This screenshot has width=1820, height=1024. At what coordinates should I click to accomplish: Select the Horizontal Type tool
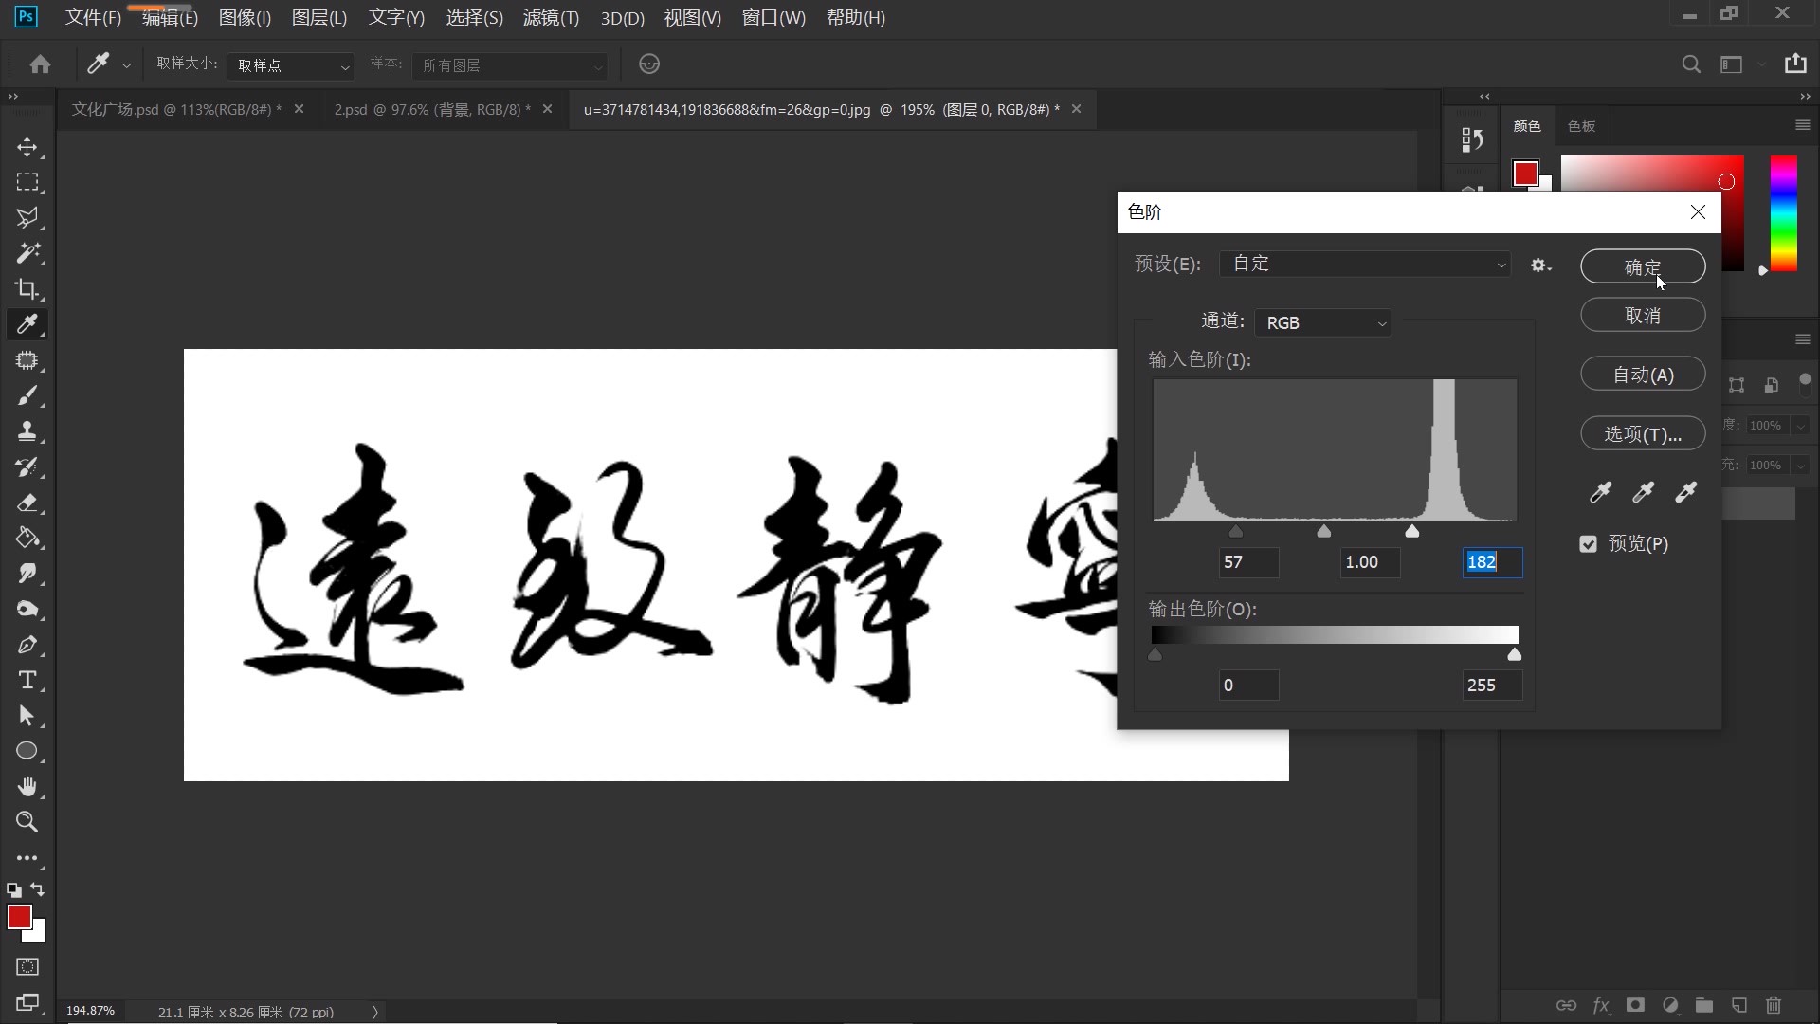click(x=28, y=680)
